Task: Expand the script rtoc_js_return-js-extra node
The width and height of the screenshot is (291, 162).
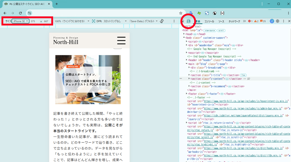Action: point(187,123)
